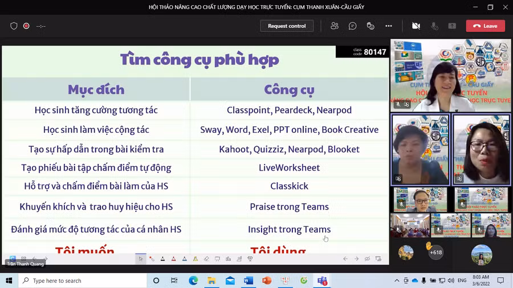Select the main presenter video in white coat
The height and width of the screenshot is (288, 513).
pos(450,76)
